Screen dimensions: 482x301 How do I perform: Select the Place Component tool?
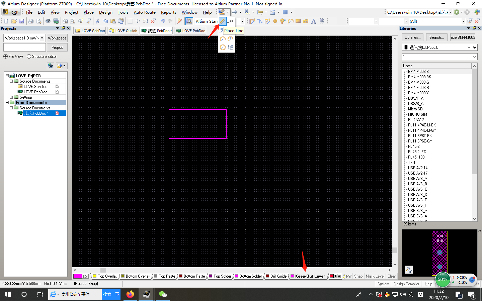coord(321,21)
